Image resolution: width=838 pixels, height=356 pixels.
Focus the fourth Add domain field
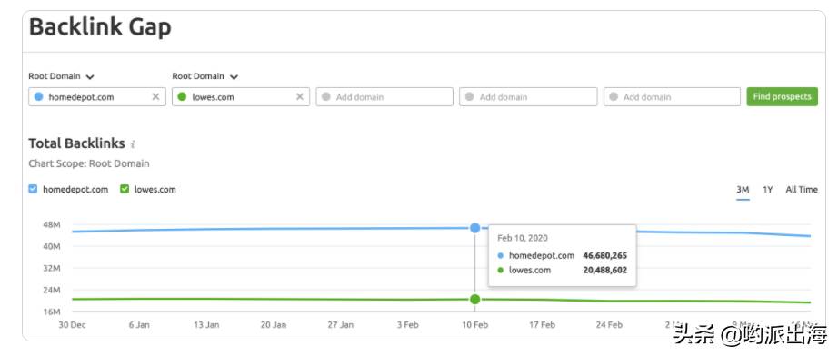(x=528, y=96)
